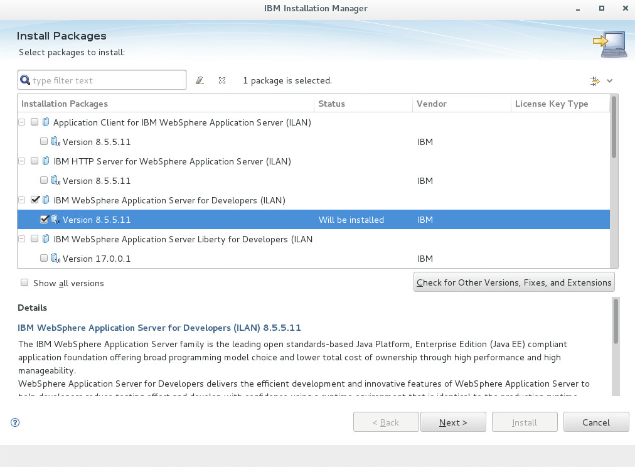This screenshot has width=635, height=467.
Task: Enable Show all versions checkbox
Action: [24, 282]
